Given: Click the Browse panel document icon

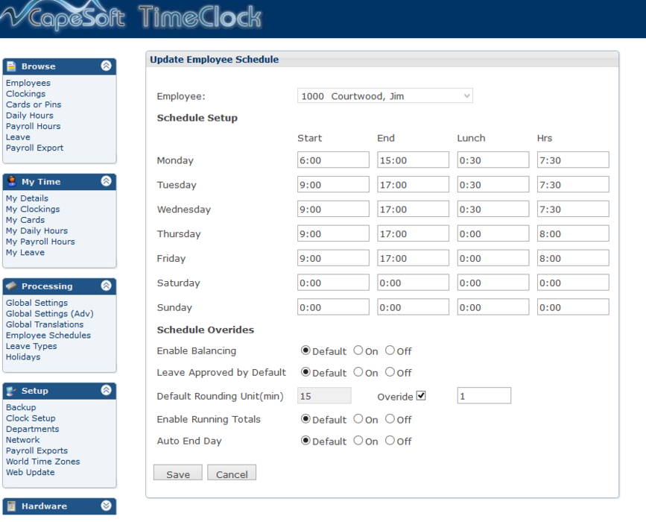Looking at the screenshot, I should [x=11, y=66].
